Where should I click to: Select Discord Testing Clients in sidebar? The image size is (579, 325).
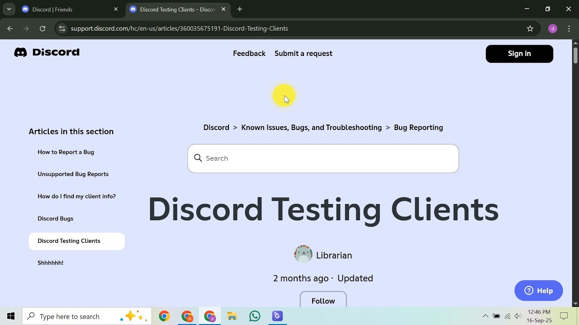[76, 241]
